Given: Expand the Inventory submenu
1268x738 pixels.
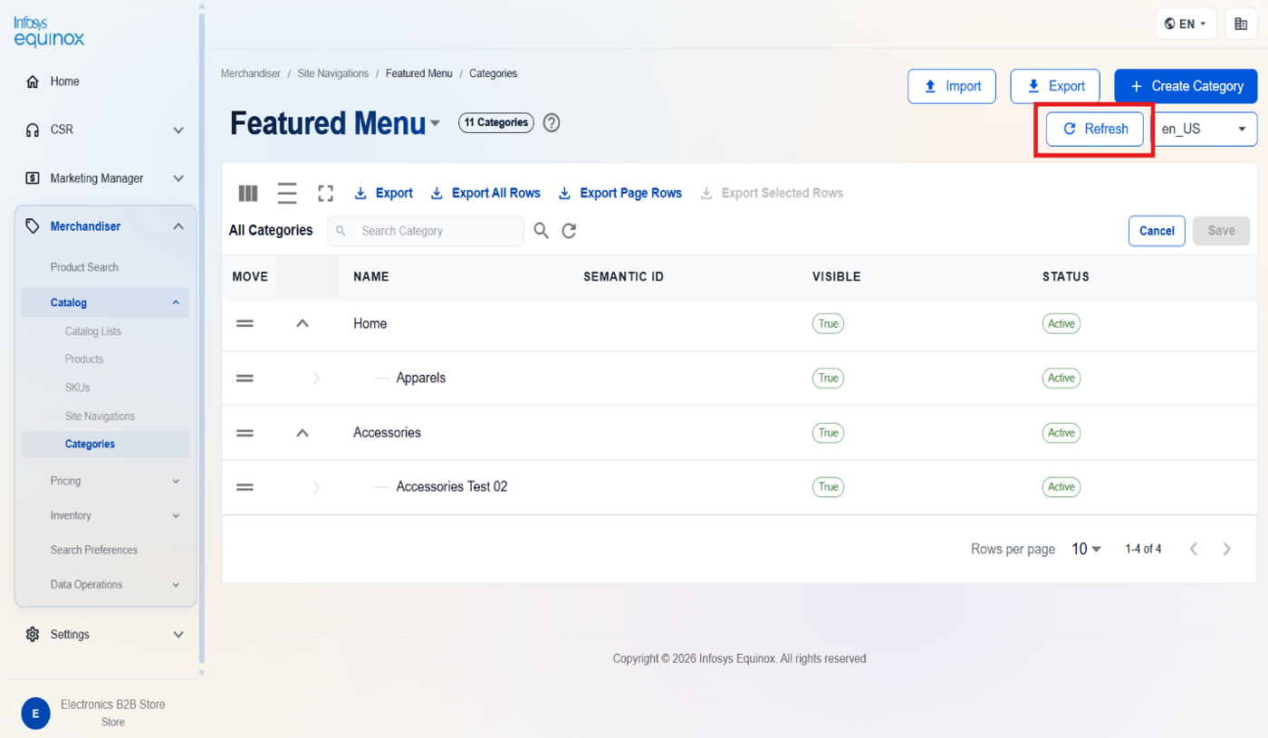Looking at the screenshot, I should click(176, 515).
